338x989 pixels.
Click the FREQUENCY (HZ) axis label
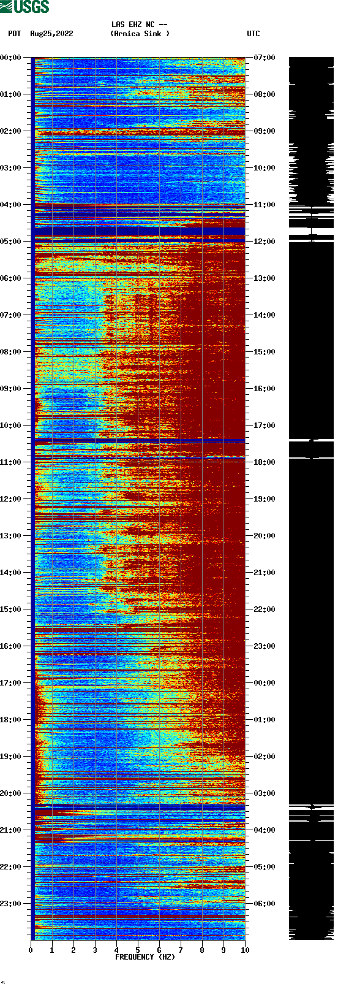tap(145, 957)
